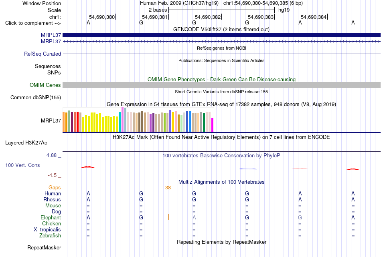The image size is (381, 257).
Task: Click the GTEx Gene Expression title
Action: pyautogui.click(x=221, y=104)
